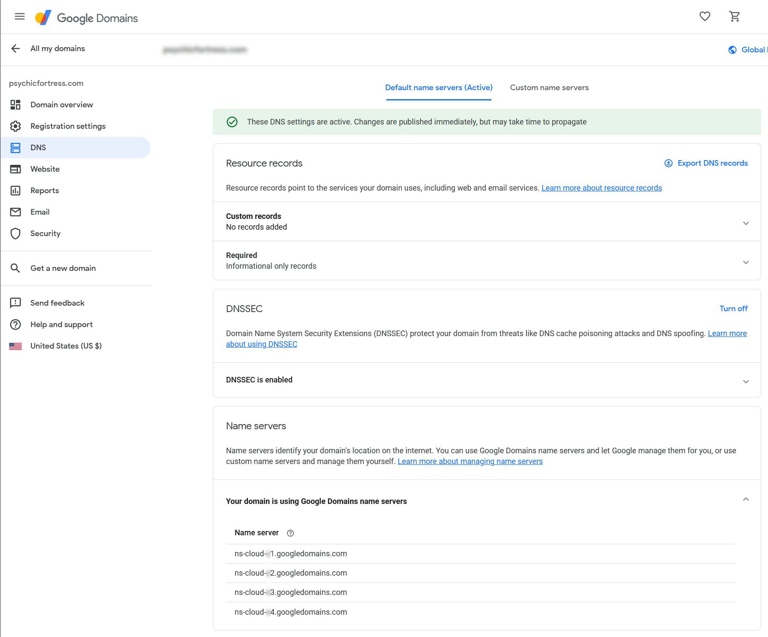Image resolution: width=768 pixels, height=637 pixels.
Task: Expand the DNSSEC is enabled row
Action: point(746,382)
